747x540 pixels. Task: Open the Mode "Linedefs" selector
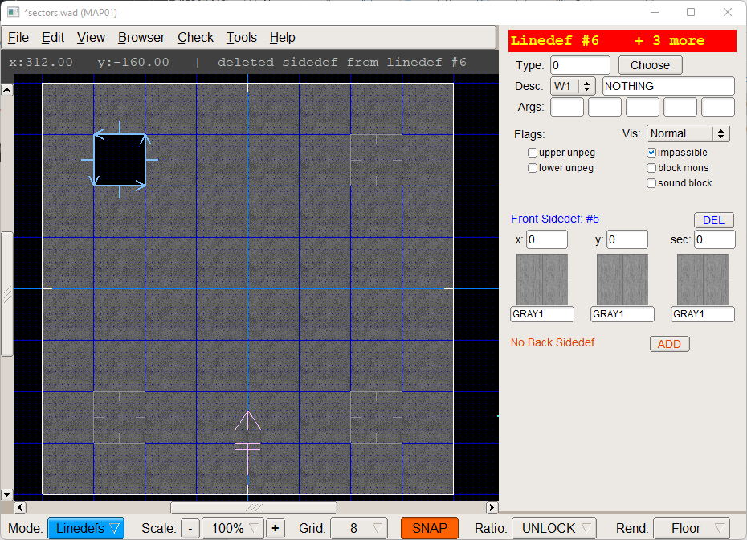(85, 528)
